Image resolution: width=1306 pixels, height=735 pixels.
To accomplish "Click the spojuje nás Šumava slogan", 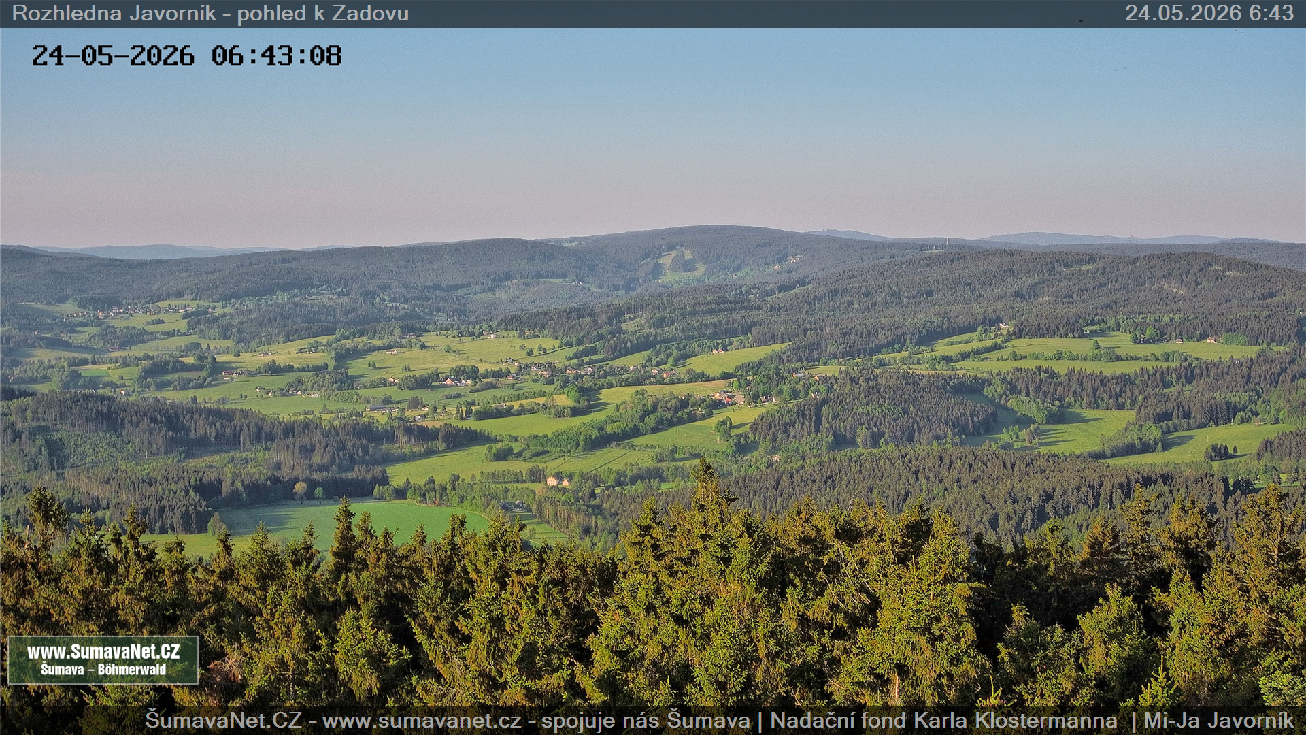I will (646, 720).
